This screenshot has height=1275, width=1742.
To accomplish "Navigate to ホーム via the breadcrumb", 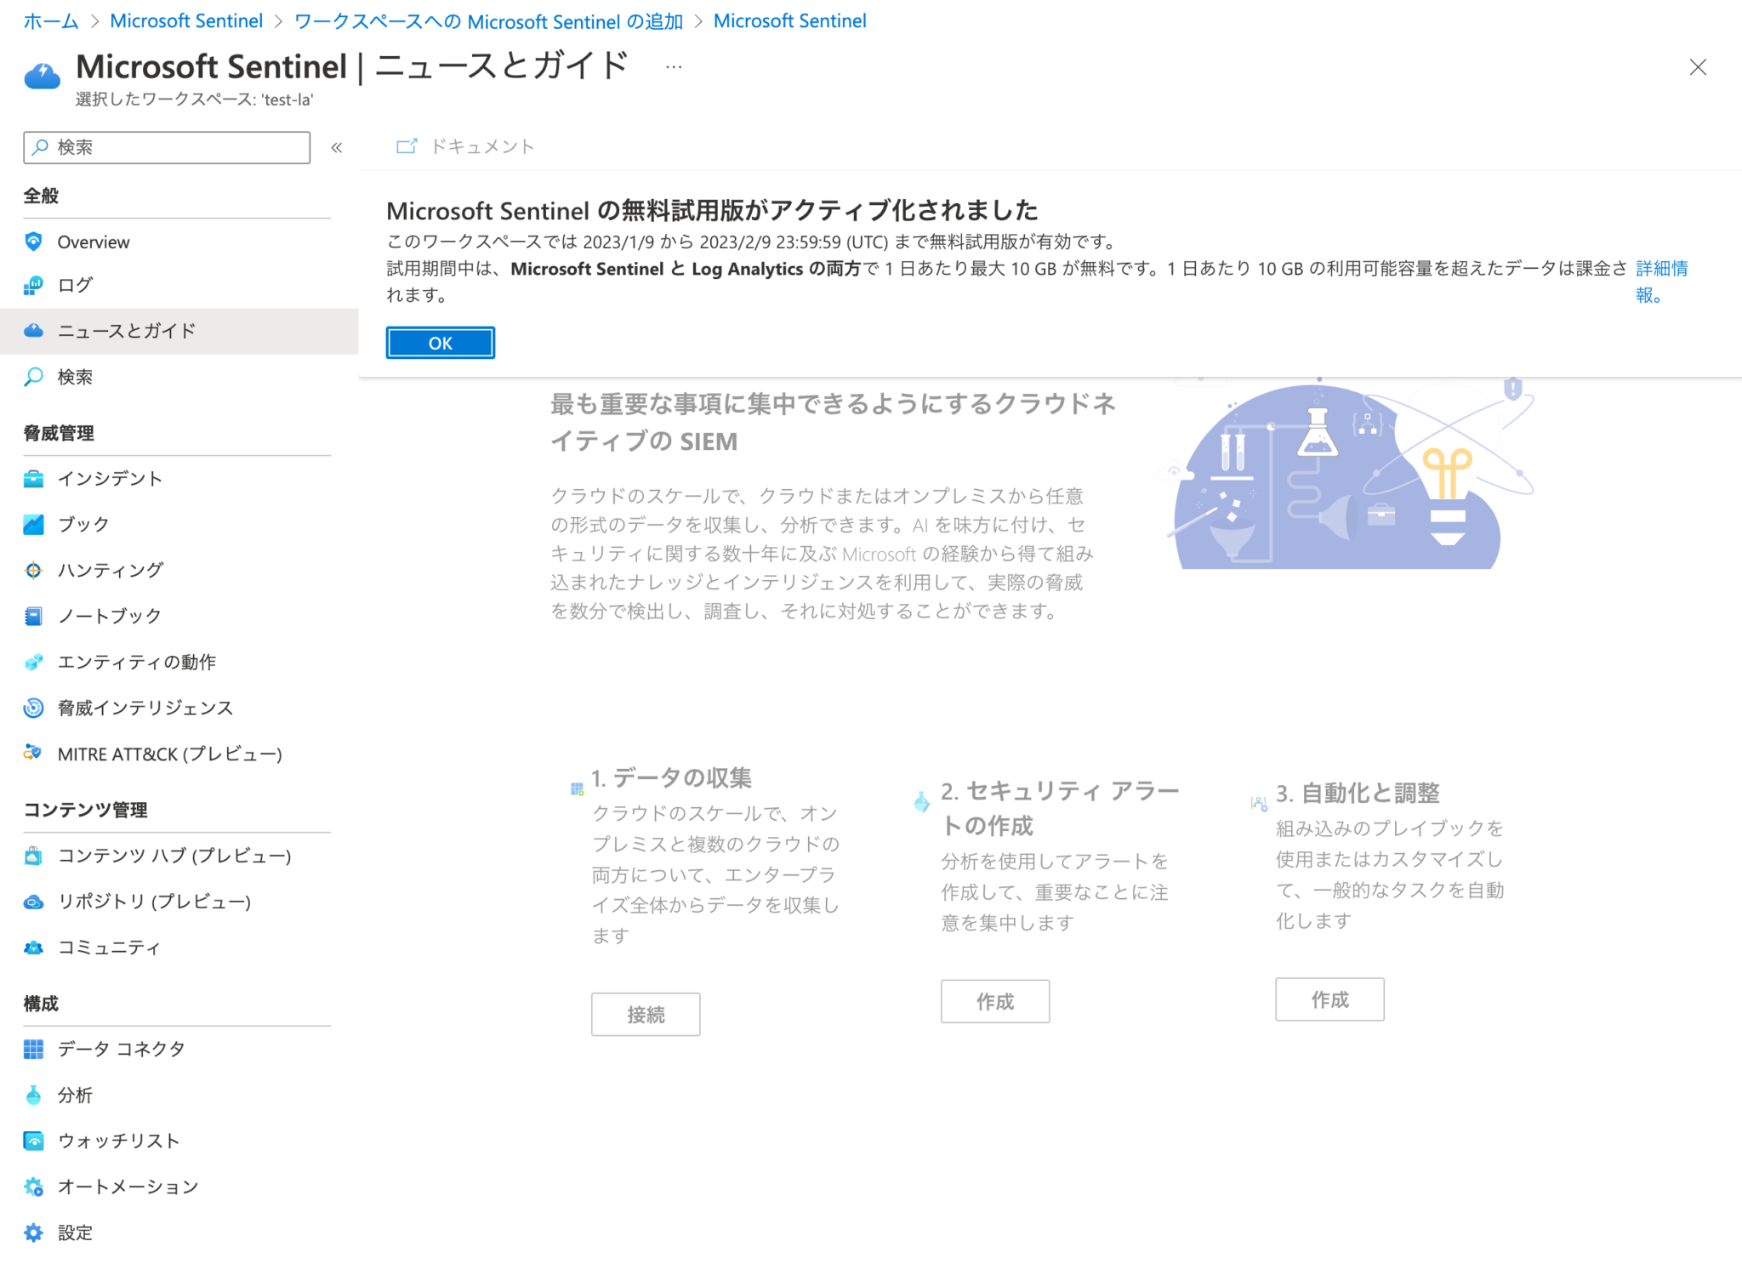I will [x=48, y=20].
